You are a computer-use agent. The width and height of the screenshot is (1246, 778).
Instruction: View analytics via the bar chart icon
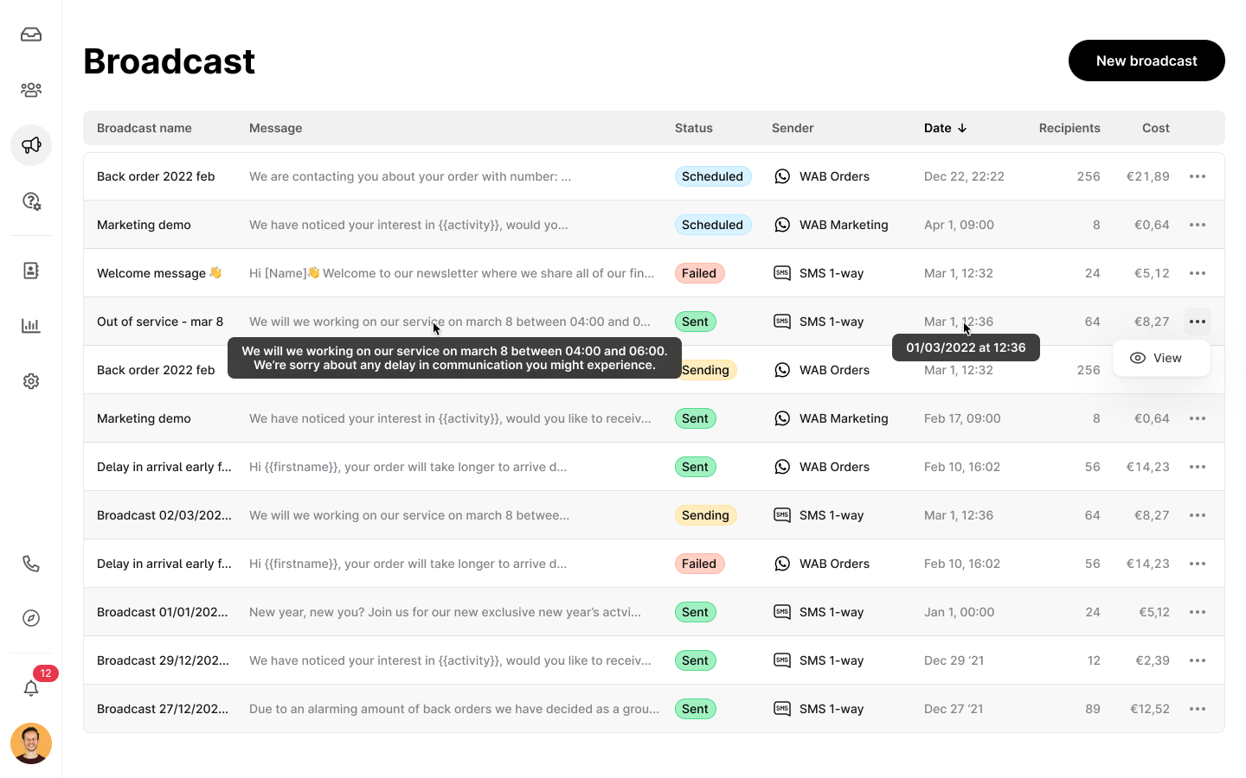[x=31, y=326]
